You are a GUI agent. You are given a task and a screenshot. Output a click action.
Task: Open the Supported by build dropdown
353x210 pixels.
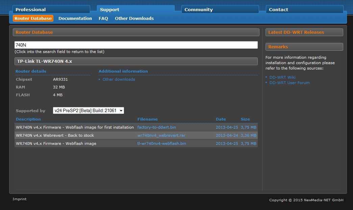pos(89,110)
